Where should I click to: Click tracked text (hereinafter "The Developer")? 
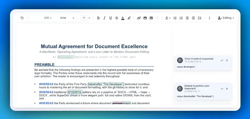pos(106,84)
